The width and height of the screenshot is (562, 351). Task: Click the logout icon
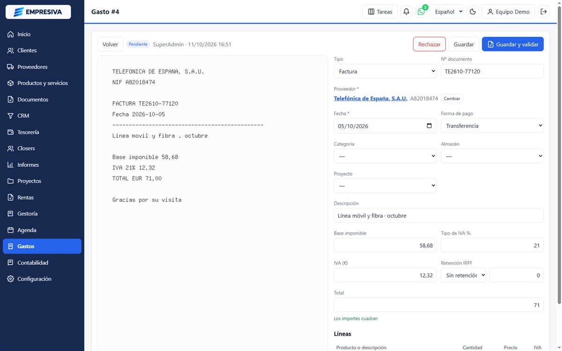[544, 12]
